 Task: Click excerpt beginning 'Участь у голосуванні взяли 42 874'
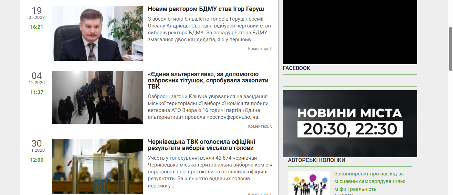coord(210,172)
